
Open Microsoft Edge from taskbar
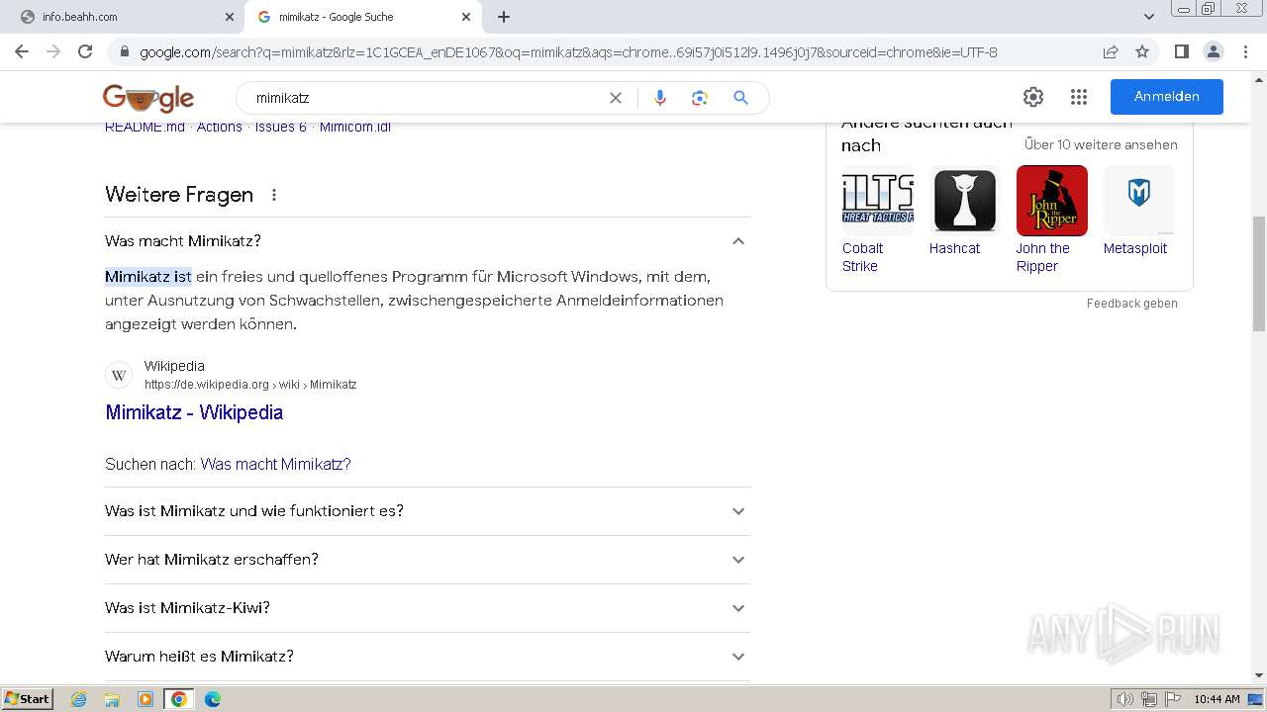tap(213, 699)
